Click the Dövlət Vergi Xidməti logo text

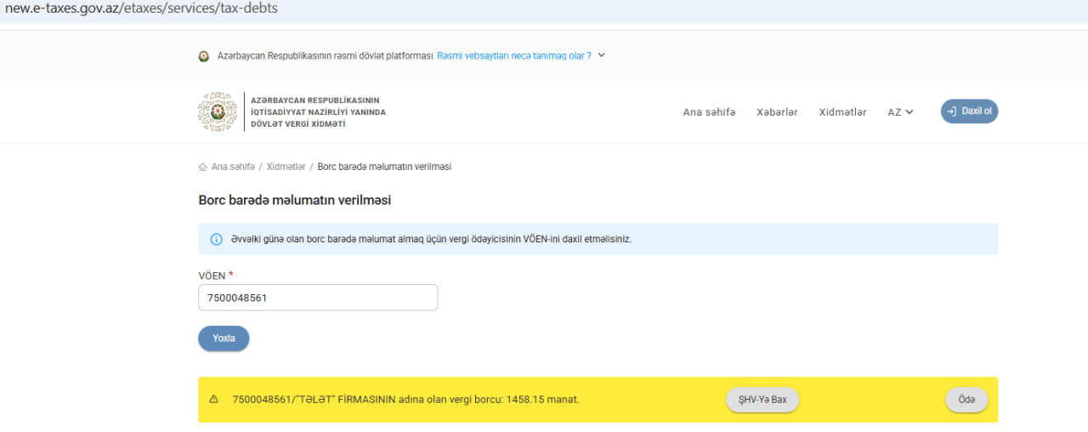(318, 112)
